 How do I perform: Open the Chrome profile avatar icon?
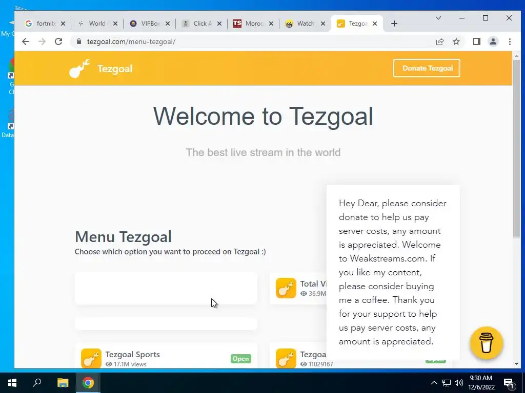[x=493, y=41]
